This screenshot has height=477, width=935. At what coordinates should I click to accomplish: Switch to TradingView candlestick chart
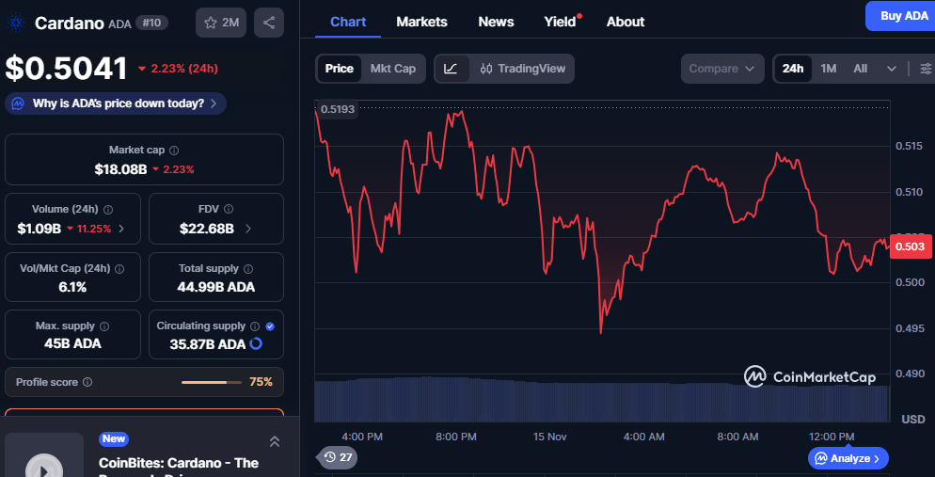click(521, 69)
